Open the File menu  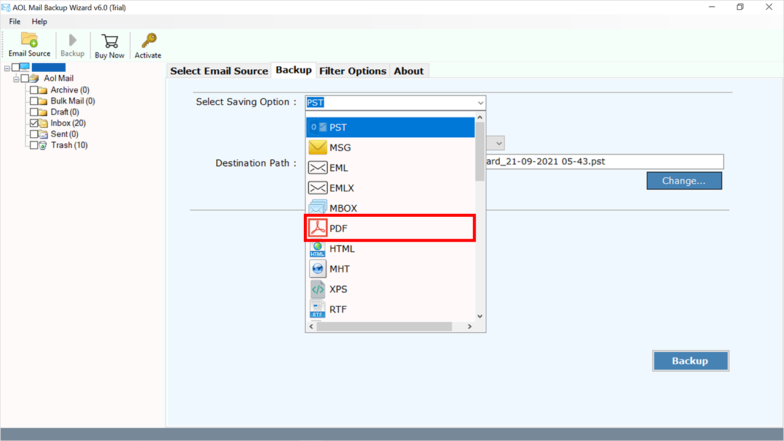point(15,21)
